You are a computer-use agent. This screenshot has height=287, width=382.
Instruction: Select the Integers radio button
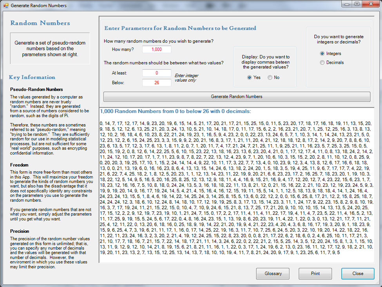click(322, 53)
